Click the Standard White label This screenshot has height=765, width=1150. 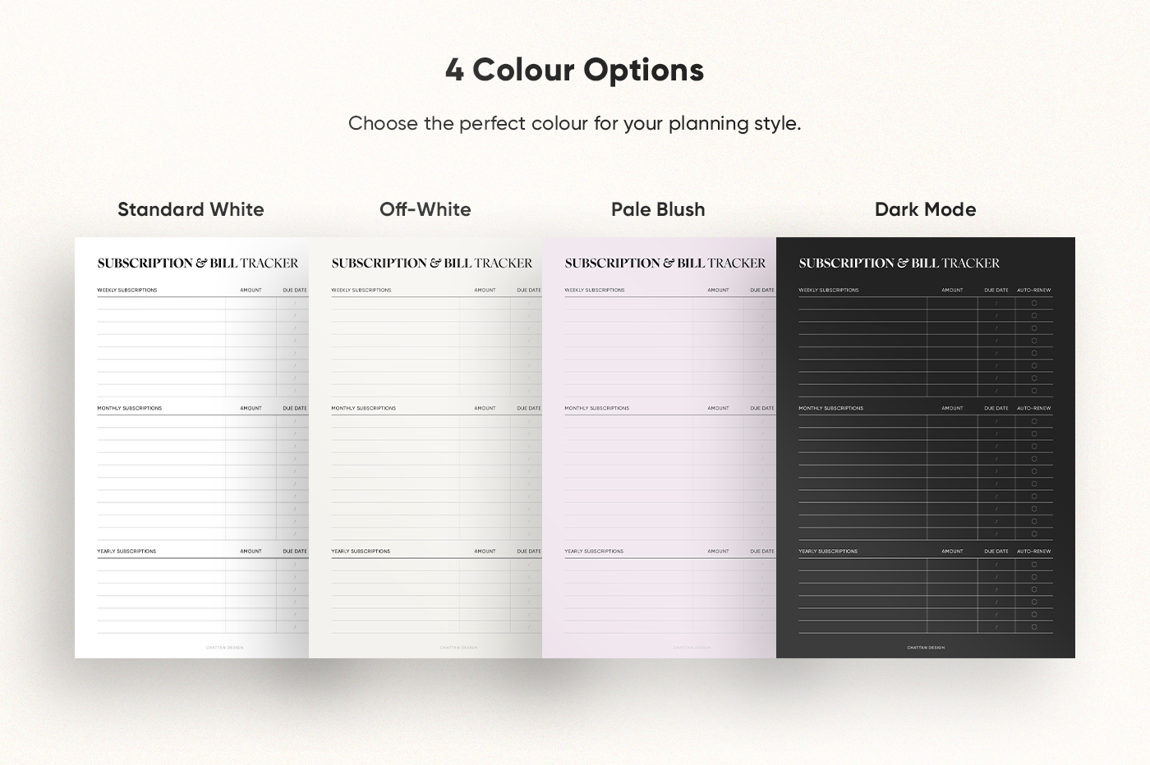click(191, 209)
